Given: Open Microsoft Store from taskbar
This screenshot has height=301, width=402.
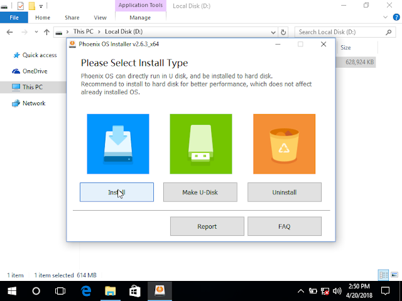Looking at the screenshot, I should pyautogui.click(x=134, y=291).
